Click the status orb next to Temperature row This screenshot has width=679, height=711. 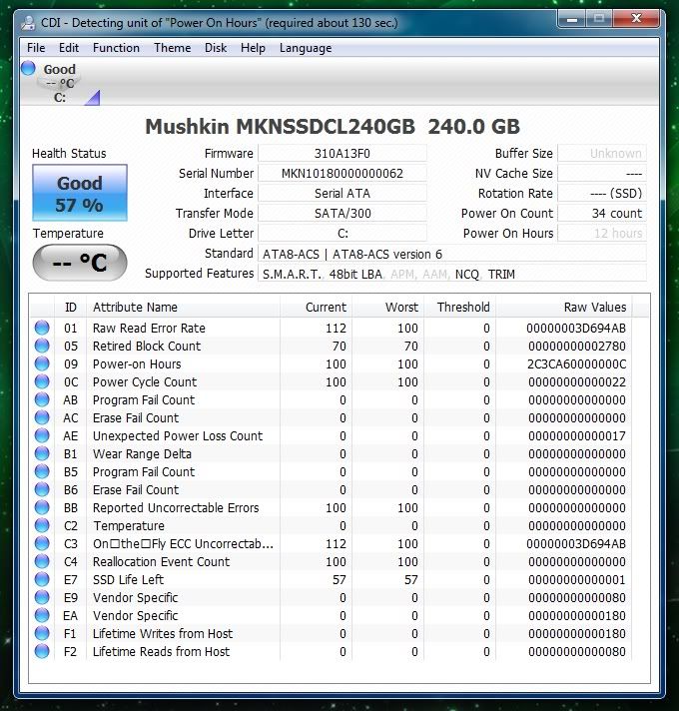[42, 525]
